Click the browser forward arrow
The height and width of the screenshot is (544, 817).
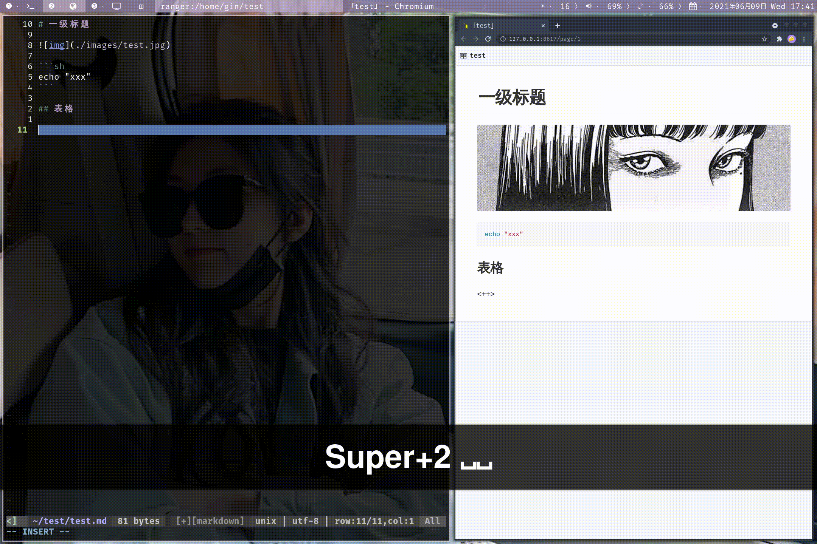tap(476, 39)
